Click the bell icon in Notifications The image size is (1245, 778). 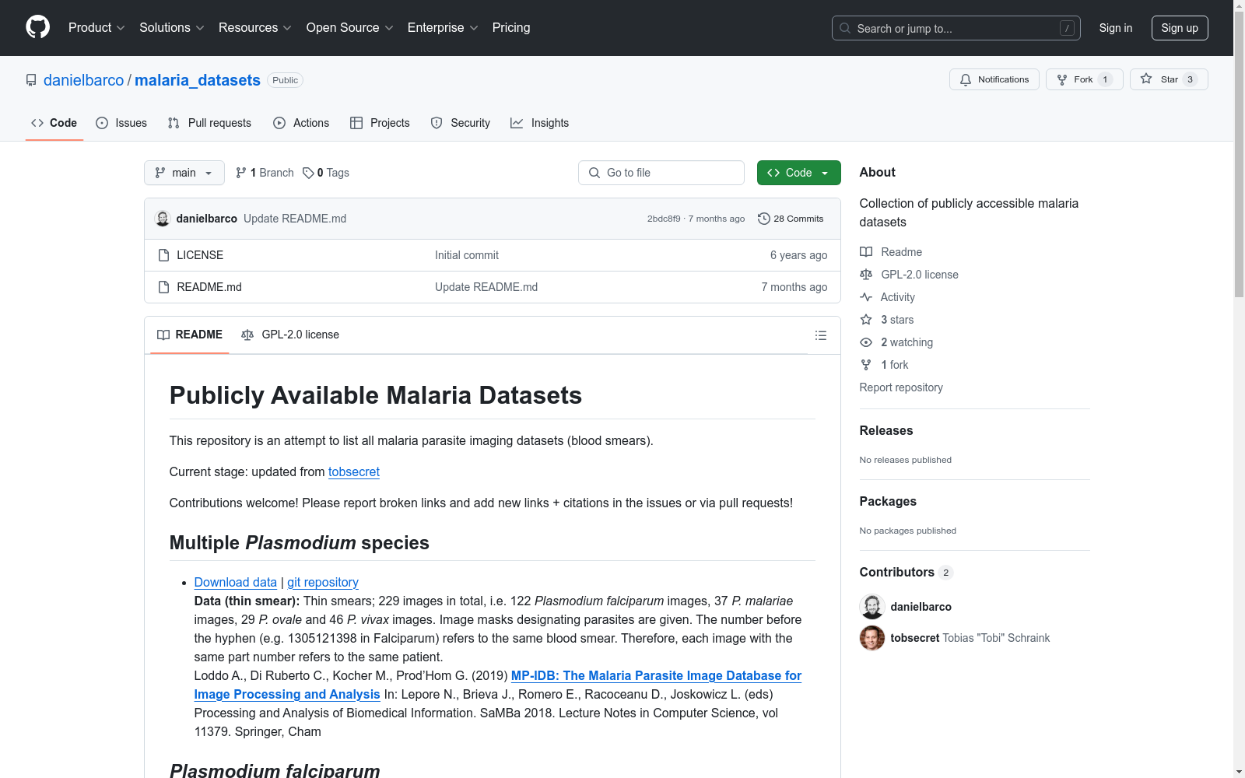966,79
